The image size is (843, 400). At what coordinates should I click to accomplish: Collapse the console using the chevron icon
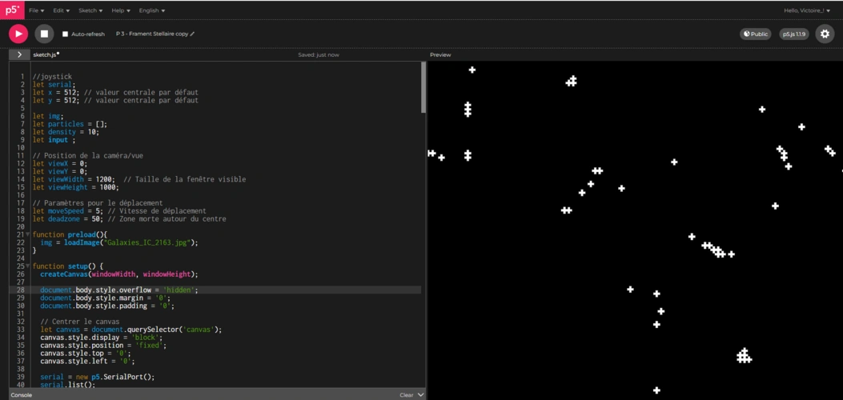[x=421, y=394]
